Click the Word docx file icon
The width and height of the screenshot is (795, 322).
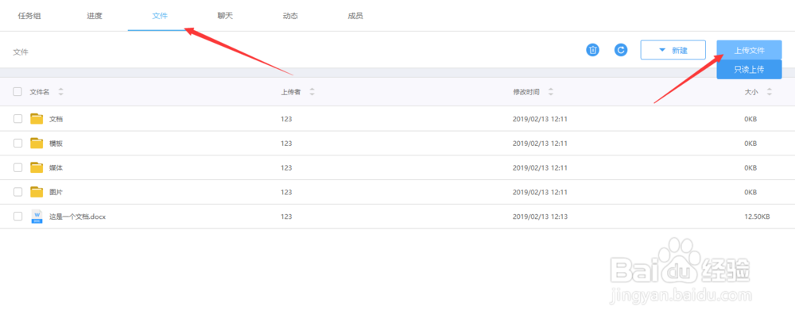pyautogui.click(x=37, y=217)
